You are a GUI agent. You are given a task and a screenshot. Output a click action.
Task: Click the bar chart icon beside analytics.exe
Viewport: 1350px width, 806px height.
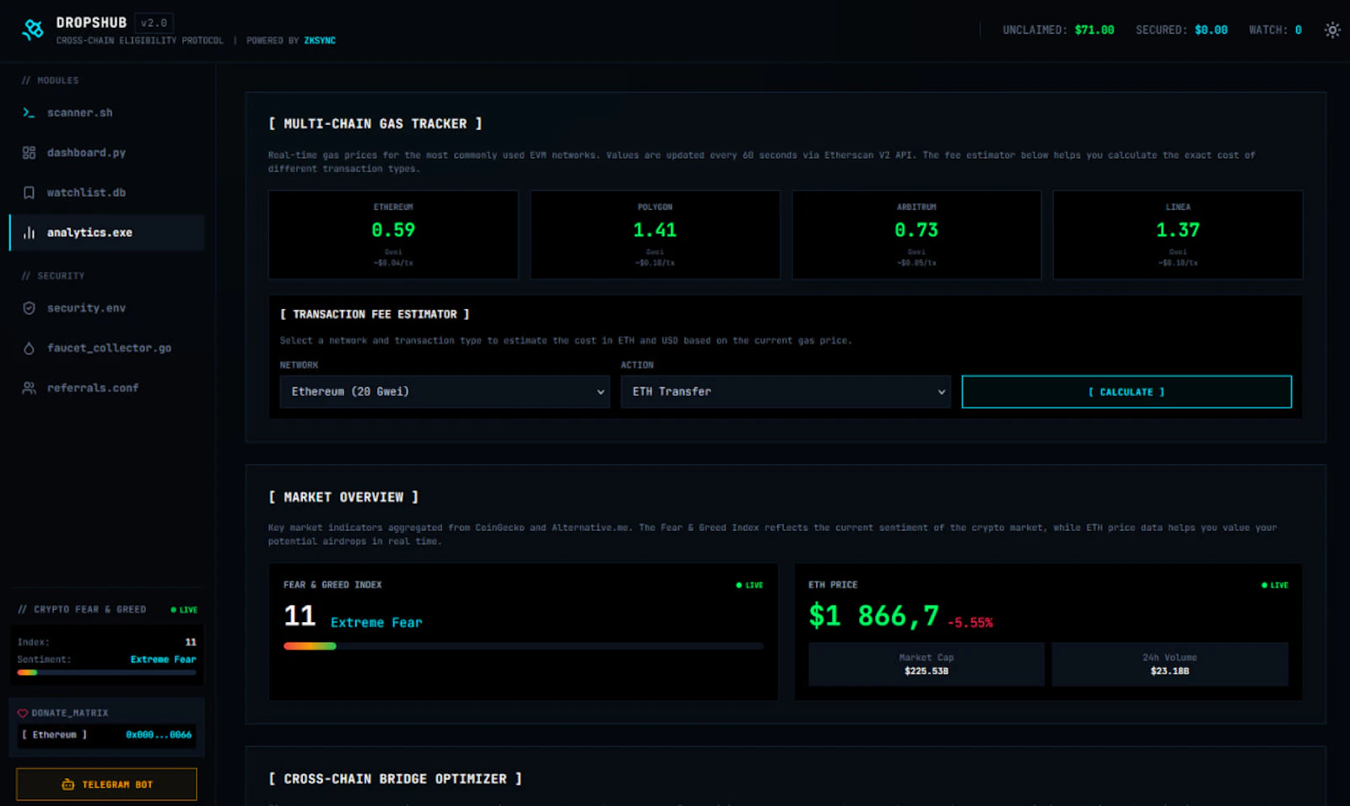pos(29,232)
